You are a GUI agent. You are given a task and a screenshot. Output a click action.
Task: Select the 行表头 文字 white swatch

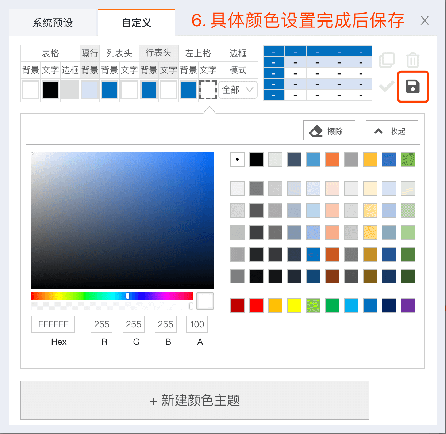point(169,90)
